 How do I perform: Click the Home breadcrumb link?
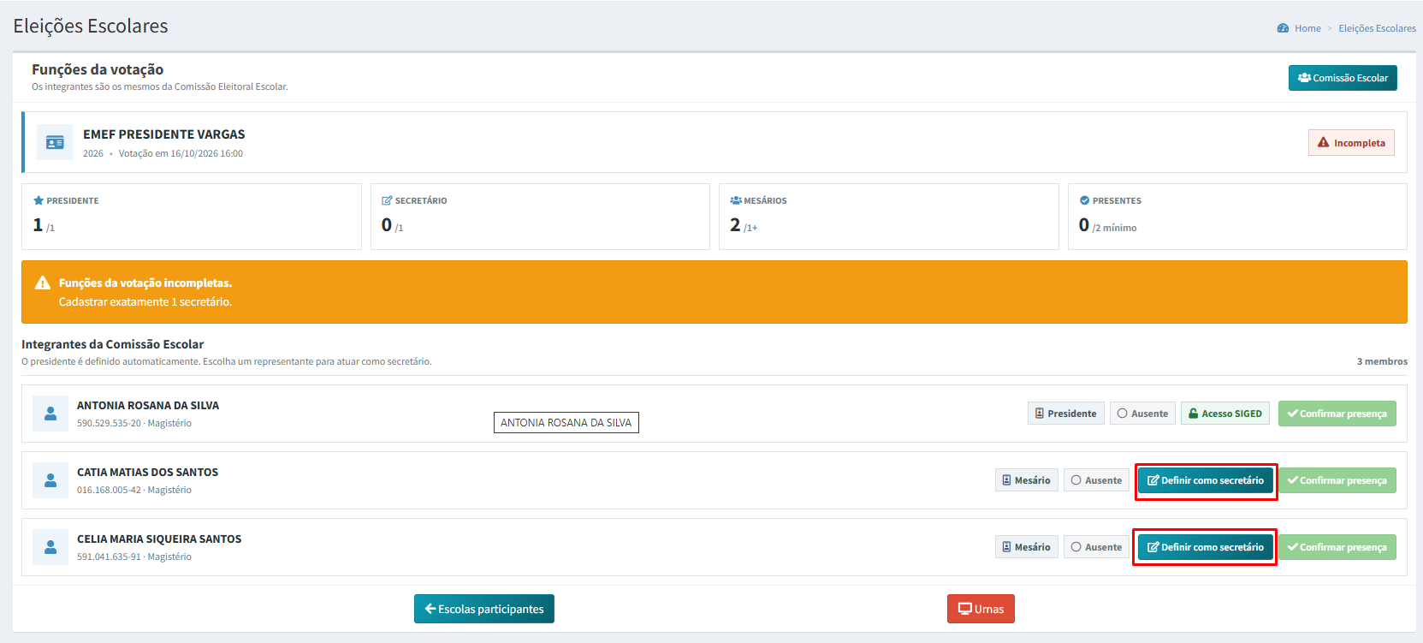(1307, 28)
